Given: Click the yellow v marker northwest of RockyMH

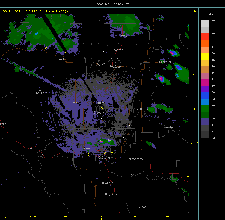Looking at the screenshot, I should coord(46,48).
